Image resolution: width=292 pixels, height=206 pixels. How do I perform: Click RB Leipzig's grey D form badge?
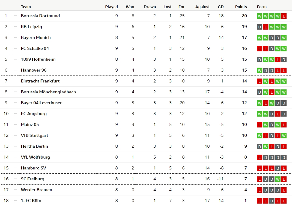[259, 27]
